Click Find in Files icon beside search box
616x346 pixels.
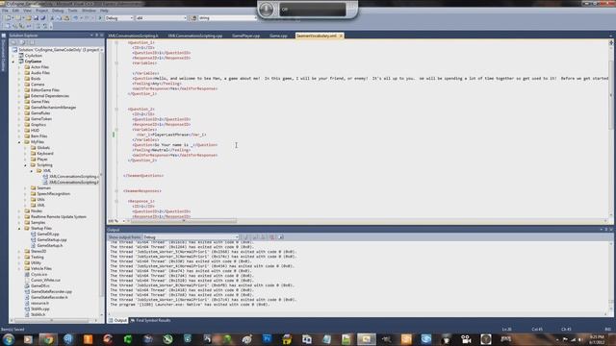(193, 18)
